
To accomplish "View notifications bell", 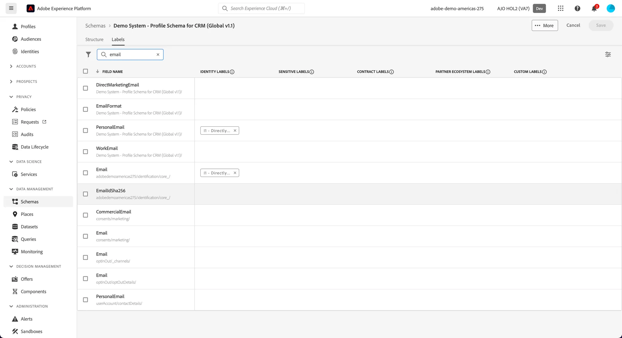I will (x=594, y=8).
